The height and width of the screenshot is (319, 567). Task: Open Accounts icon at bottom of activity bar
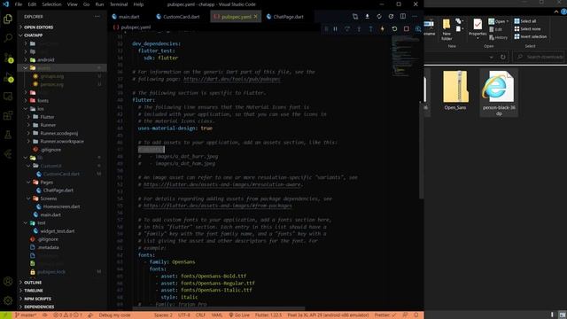(8, 282)
